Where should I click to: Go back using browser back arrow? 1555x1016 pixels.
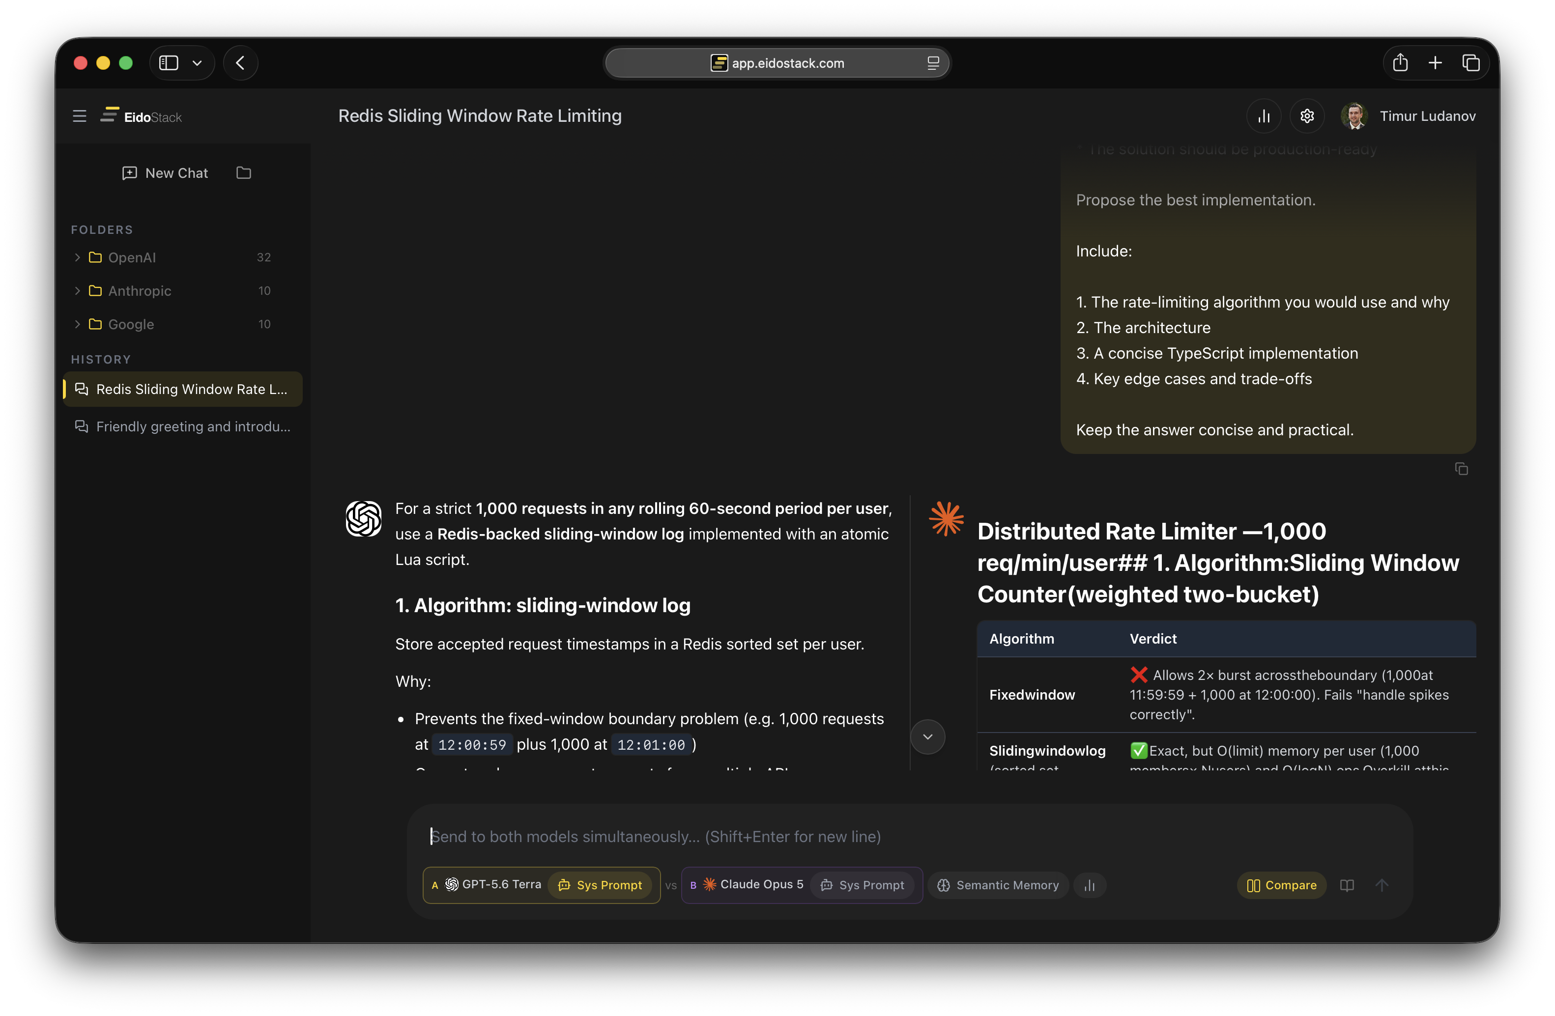tap(240, 63)
